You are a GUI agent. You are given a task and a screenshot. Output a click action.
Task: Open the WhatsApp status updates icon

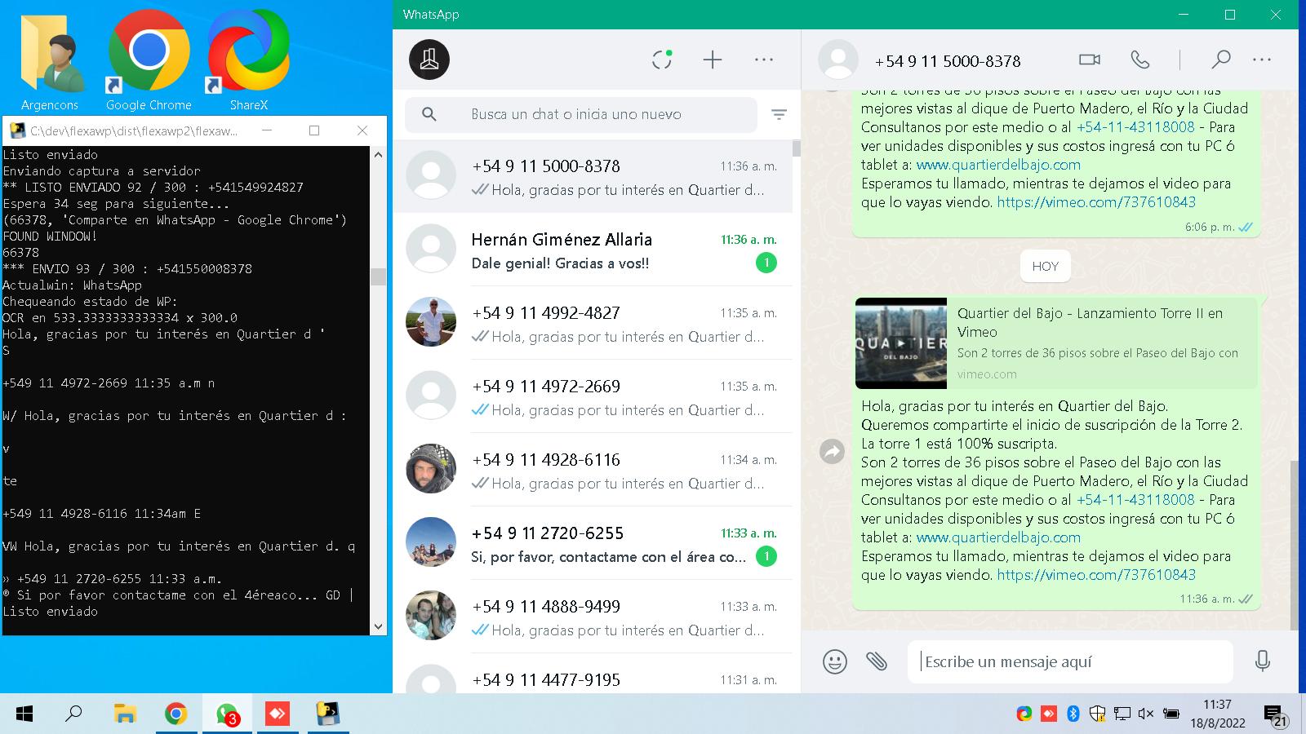[662, 60]
